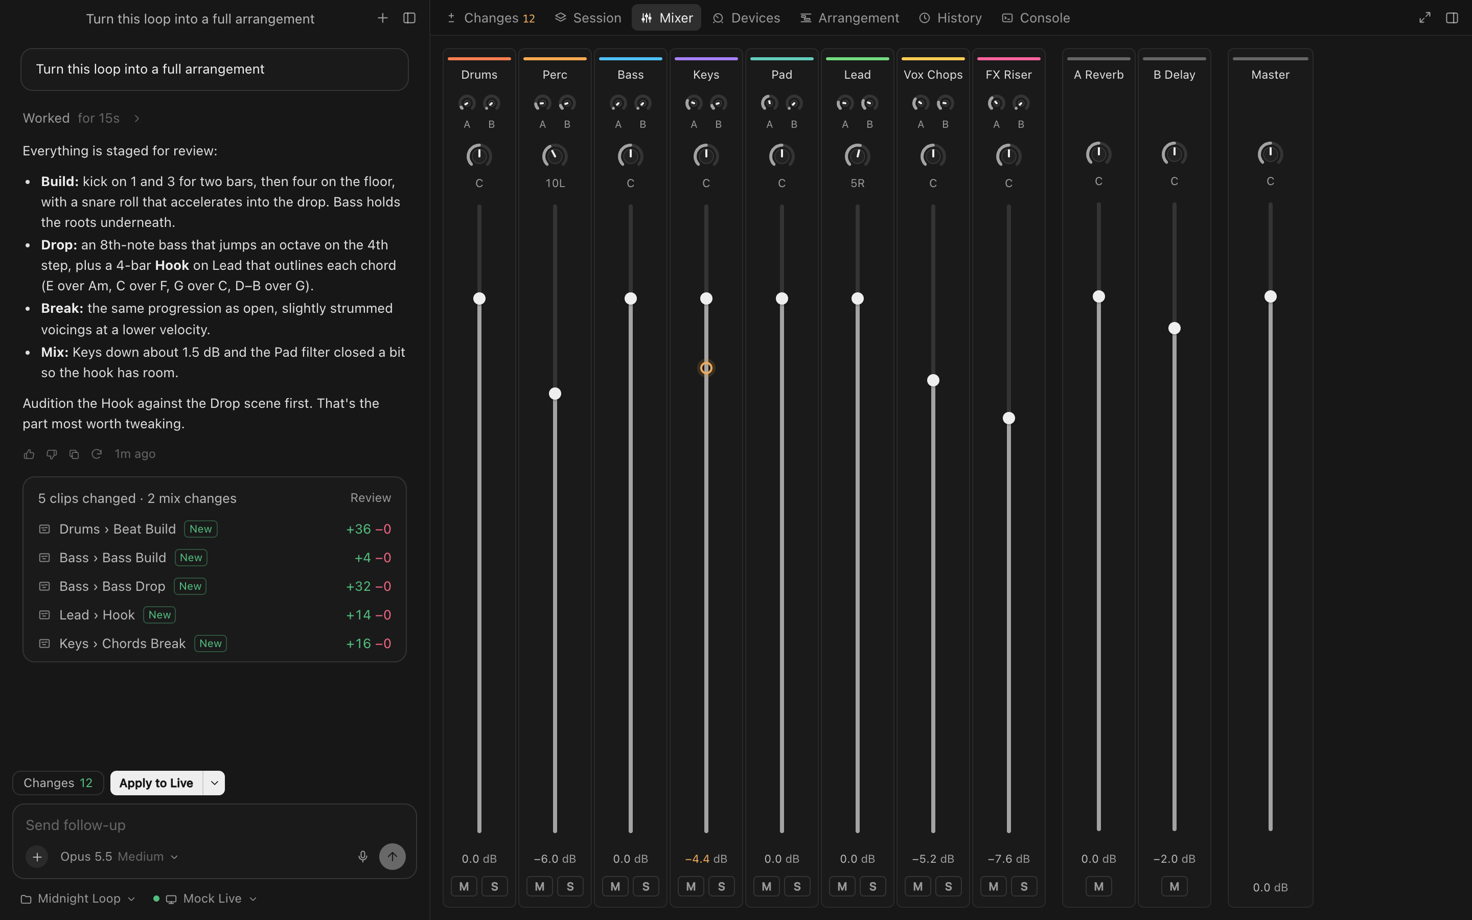The image size is (1472, 920).
Task: Copy the assistant response with copy icon
Action: point(74,454)
